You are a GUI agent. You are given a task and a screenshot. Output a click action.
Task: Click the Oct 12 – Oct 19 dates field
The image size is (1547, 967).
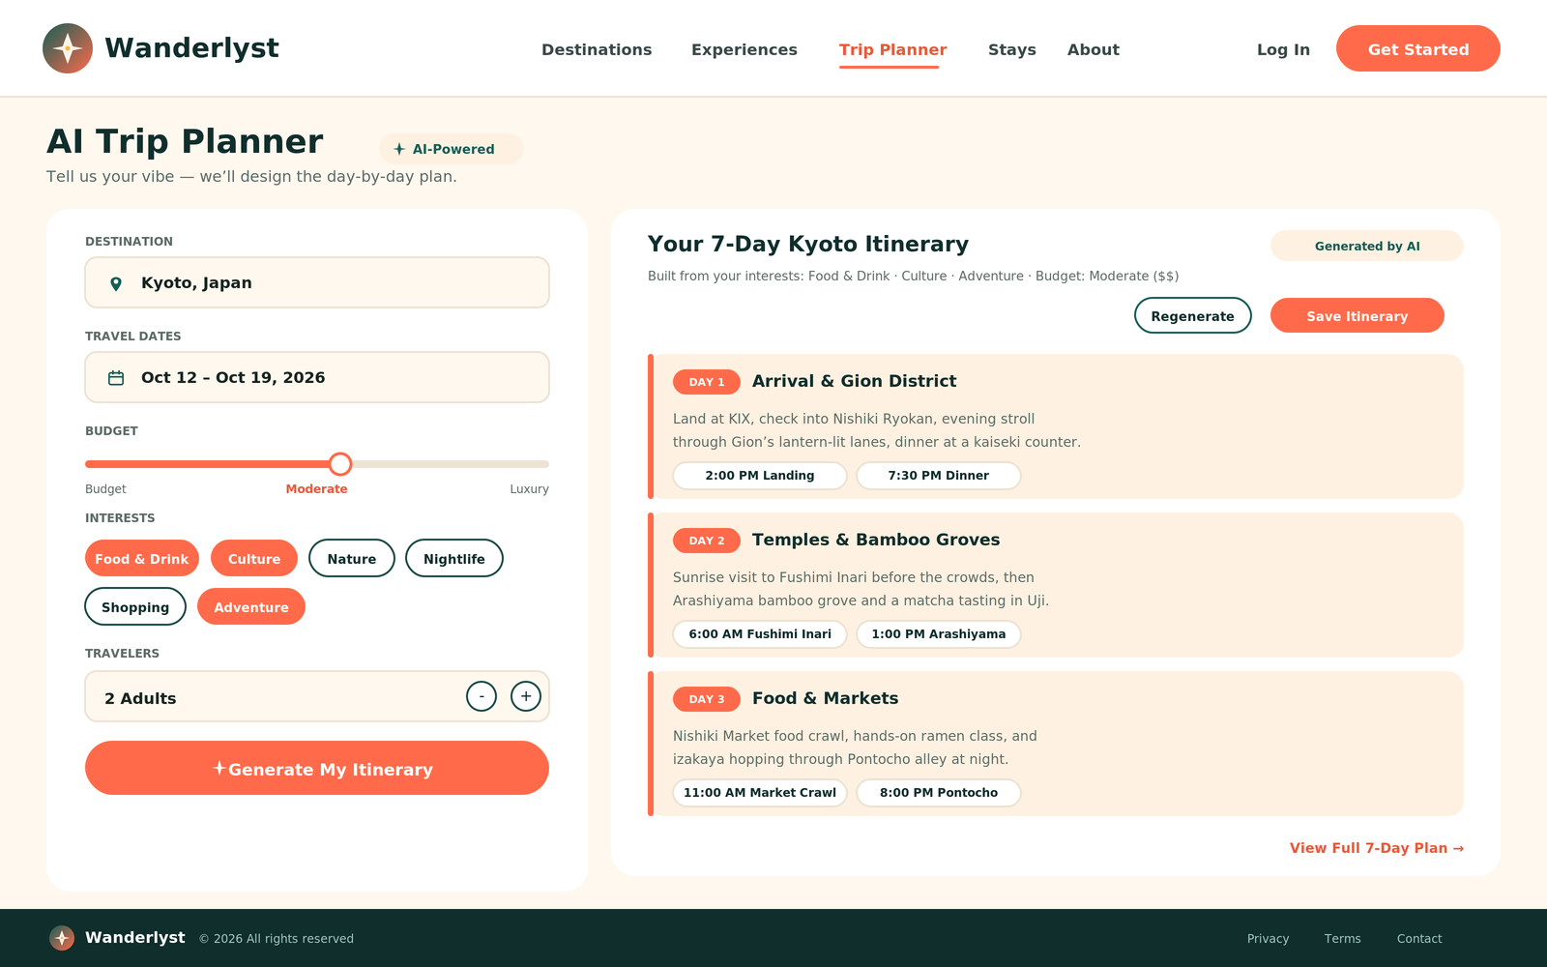(x=317, y=377)
